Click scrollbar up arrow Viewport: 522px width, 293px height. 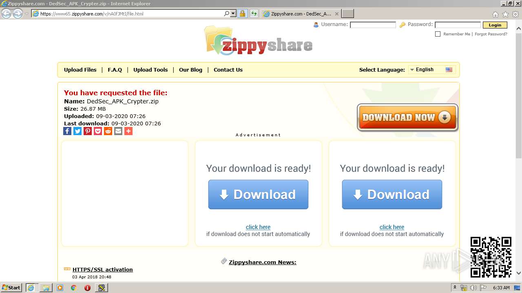pyautogui.click(x=518, y=29)
